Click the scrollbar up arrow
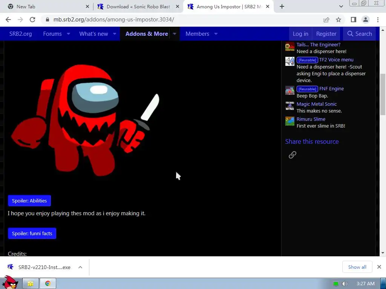 pyautogui.click(x=383, y=30)
